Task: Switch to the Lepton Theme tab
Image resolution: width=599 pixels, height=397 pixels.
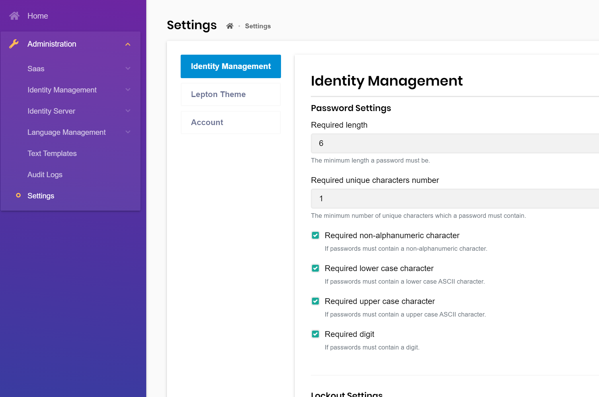Action: tap(231, 94)
